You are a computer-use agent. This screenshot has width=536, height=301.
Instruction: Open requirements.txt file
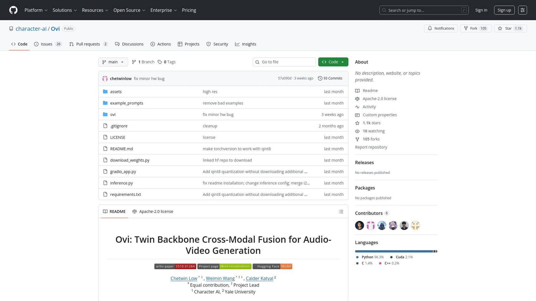click(x=126, y=195)
